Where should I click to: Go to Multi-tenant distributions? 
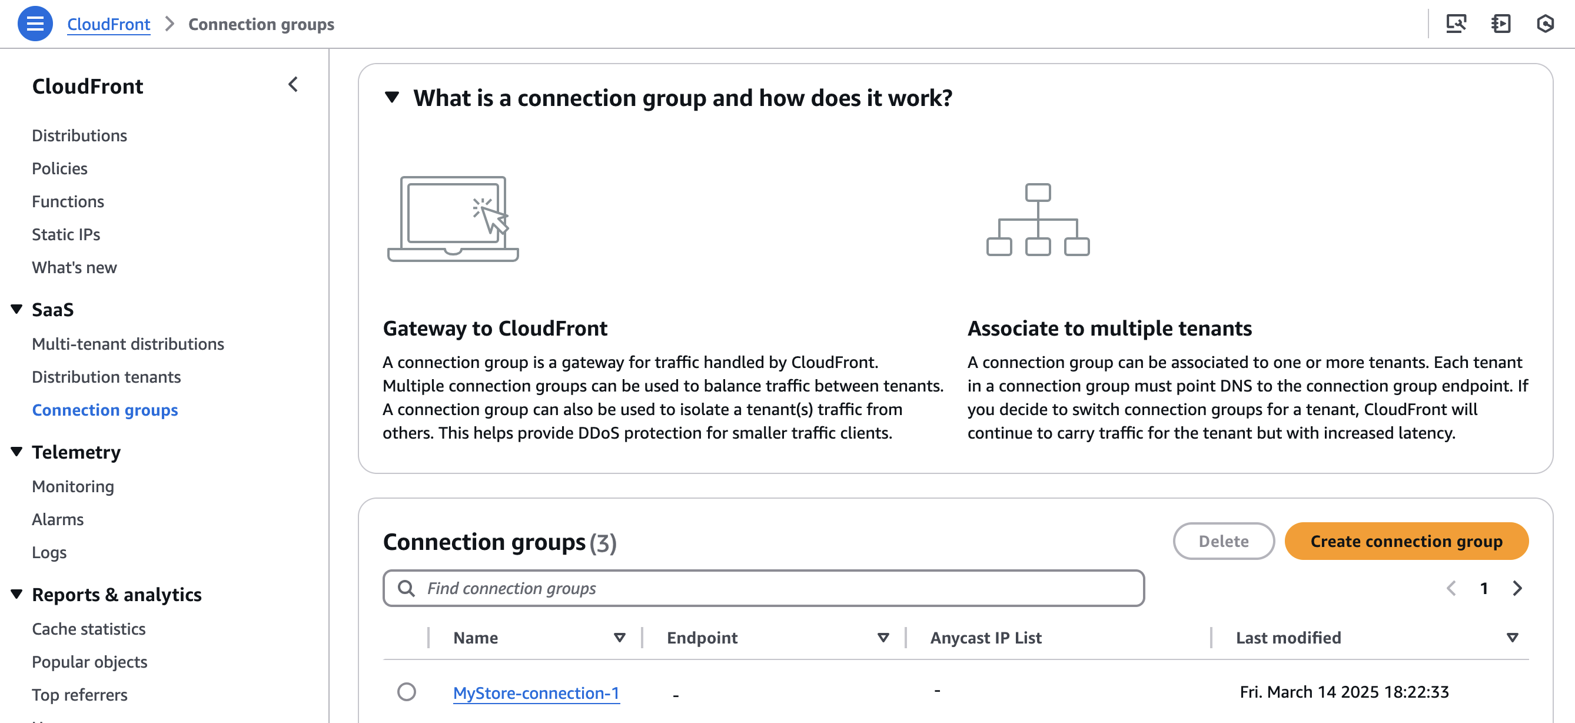(128, 344)
